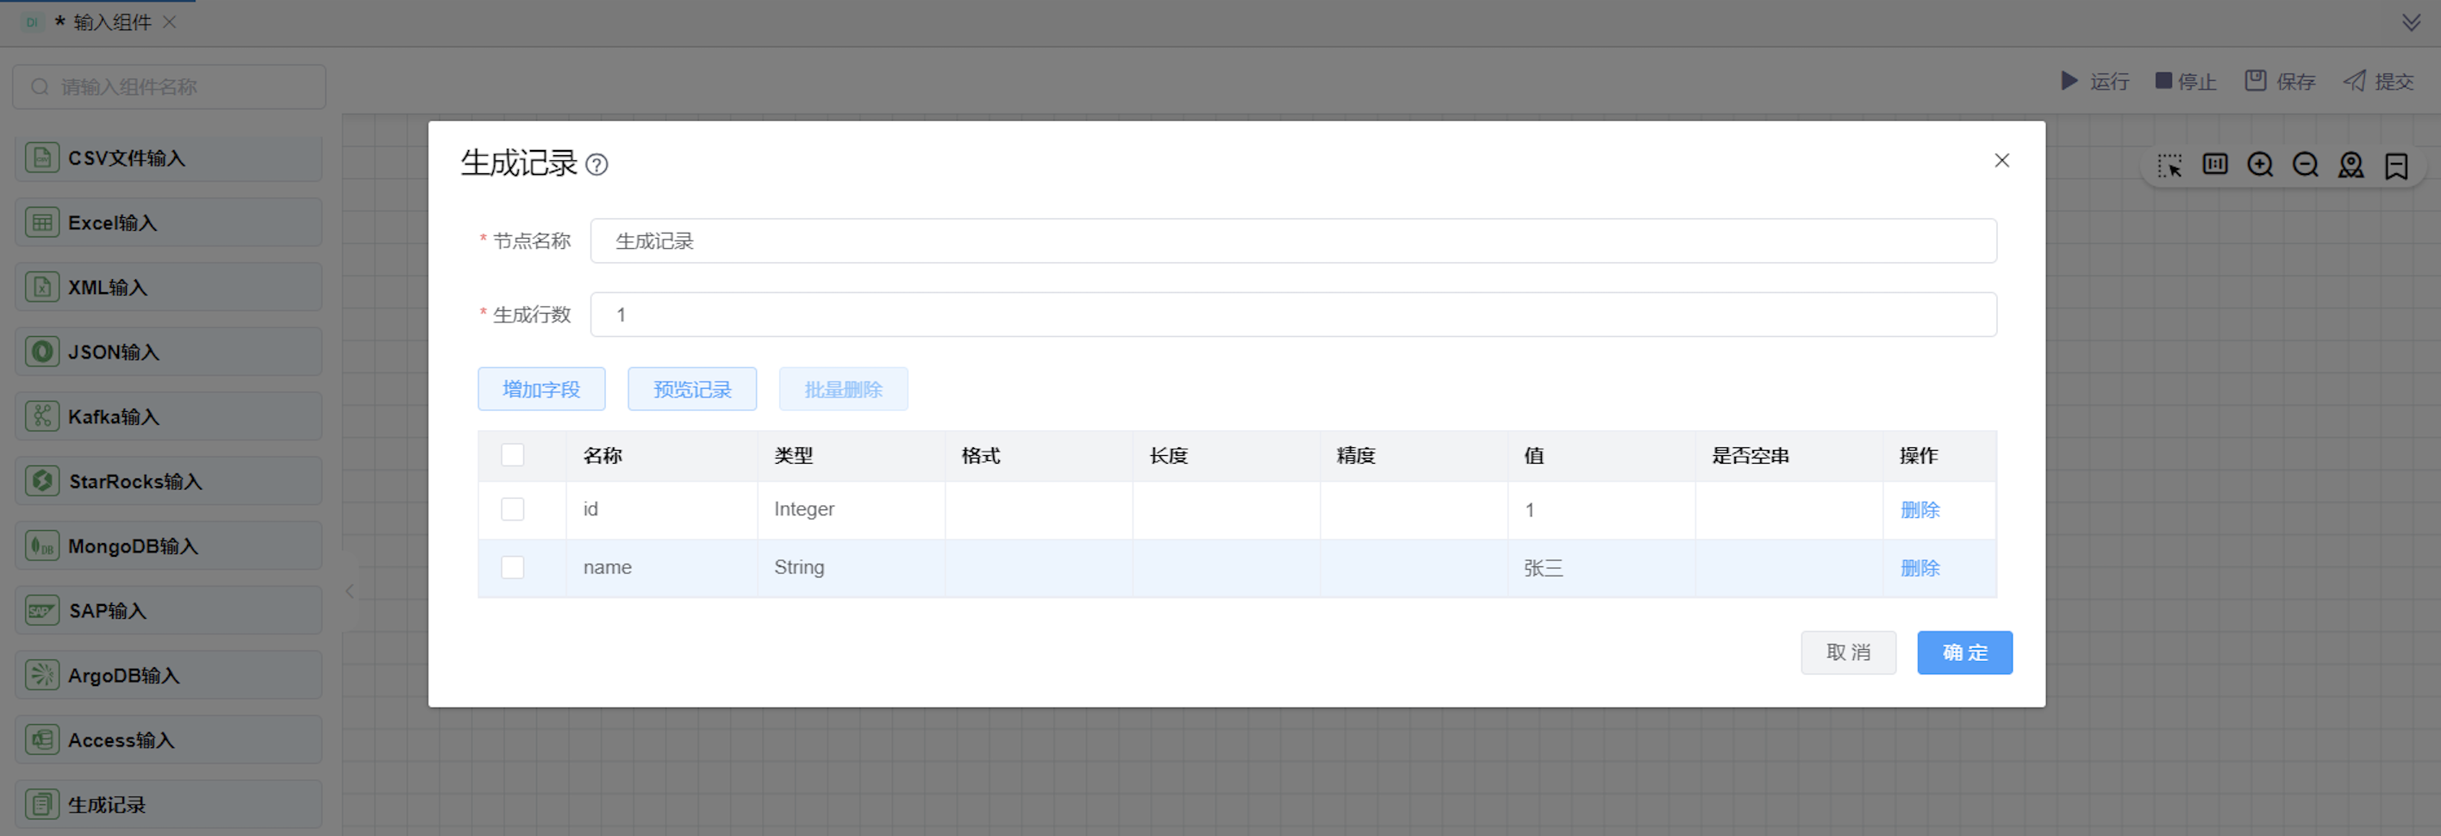Click the zoom-out icon on the canvas toolbar
Screen dimensions: 2441x836
point(2306,165)
